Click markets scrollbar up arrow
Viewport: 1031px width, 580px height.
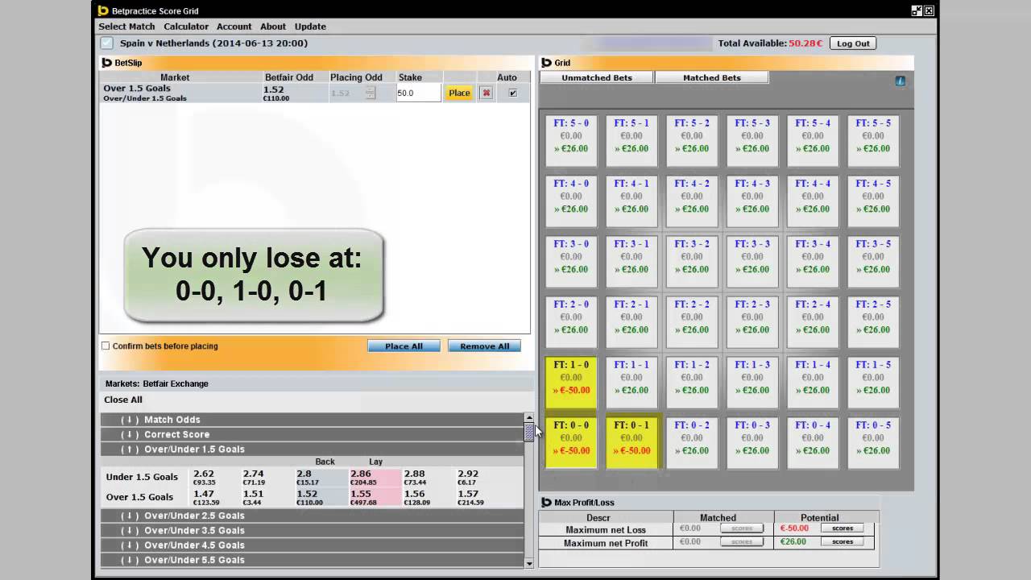click(529, 418)
